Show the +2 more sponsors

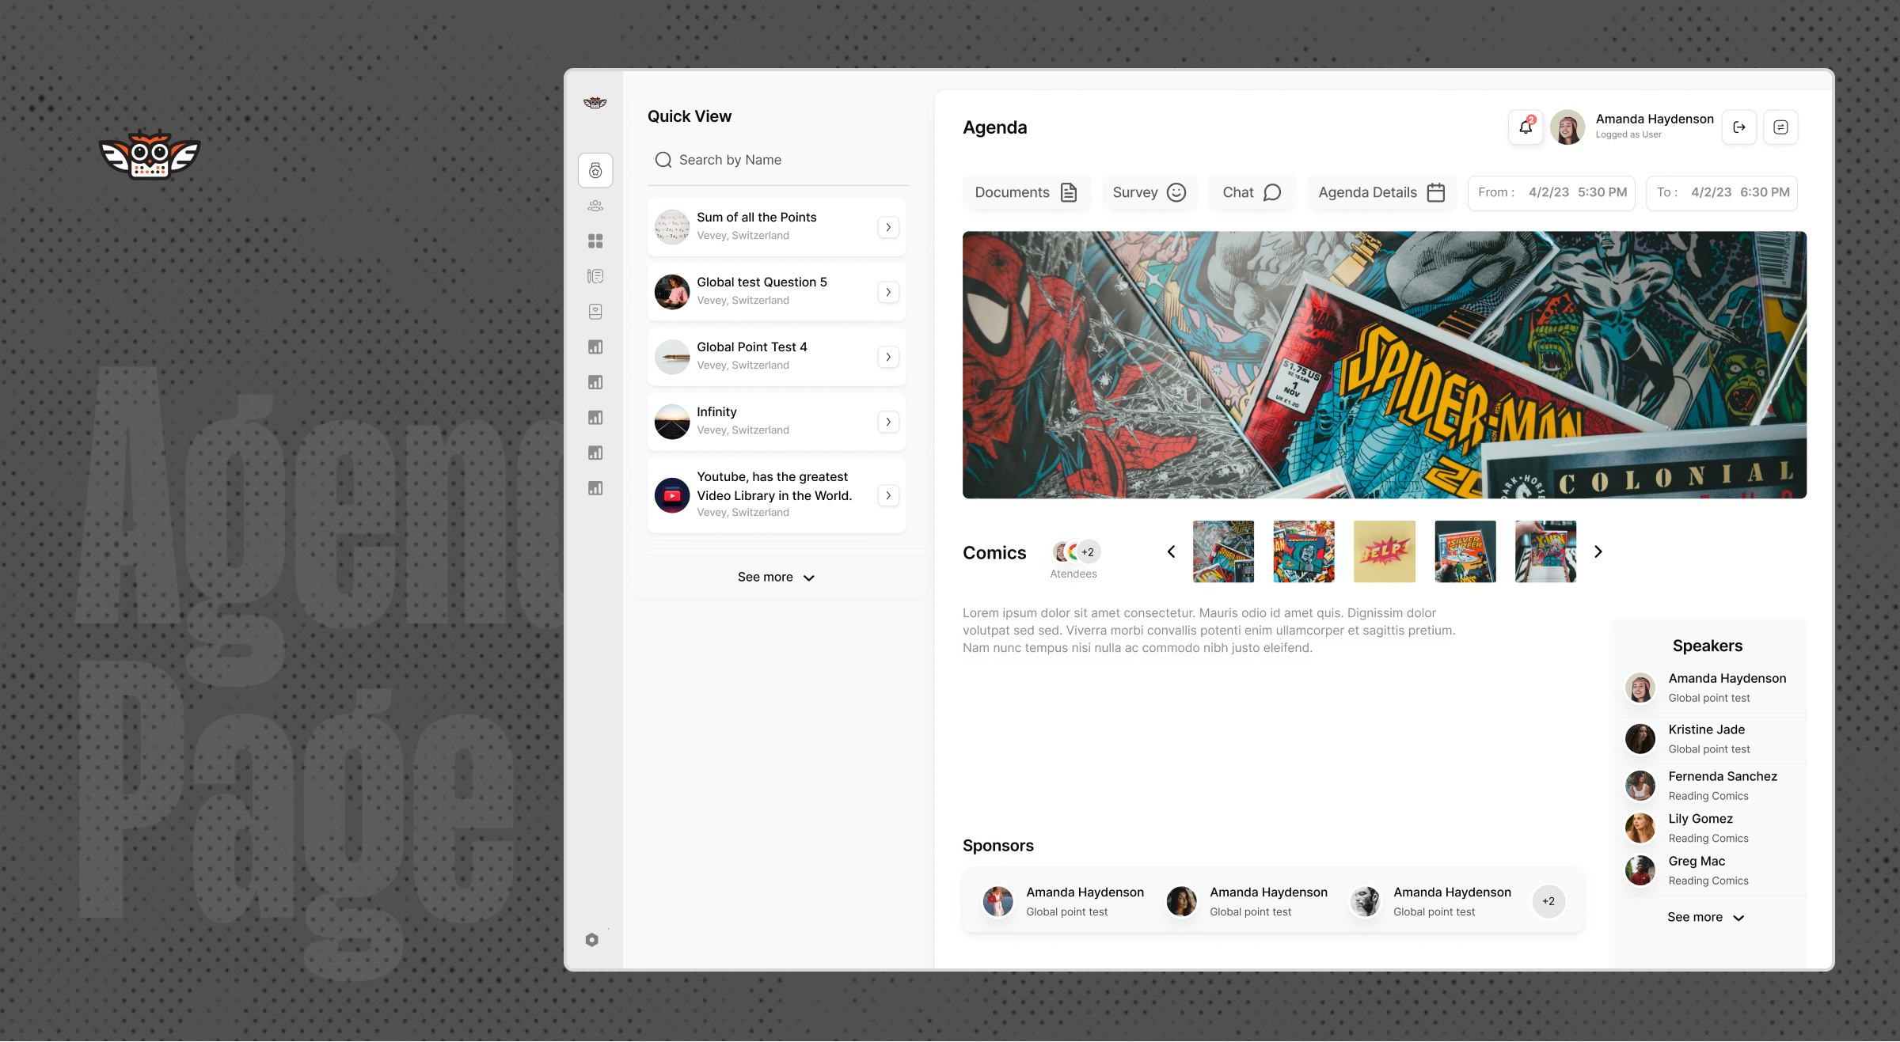[x=1548, y=901]
